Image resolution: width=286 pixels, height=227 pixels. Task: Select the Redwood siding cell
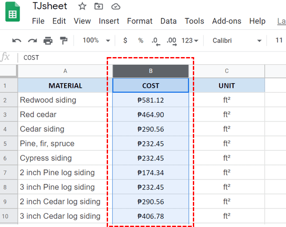(x=65, y=100)
